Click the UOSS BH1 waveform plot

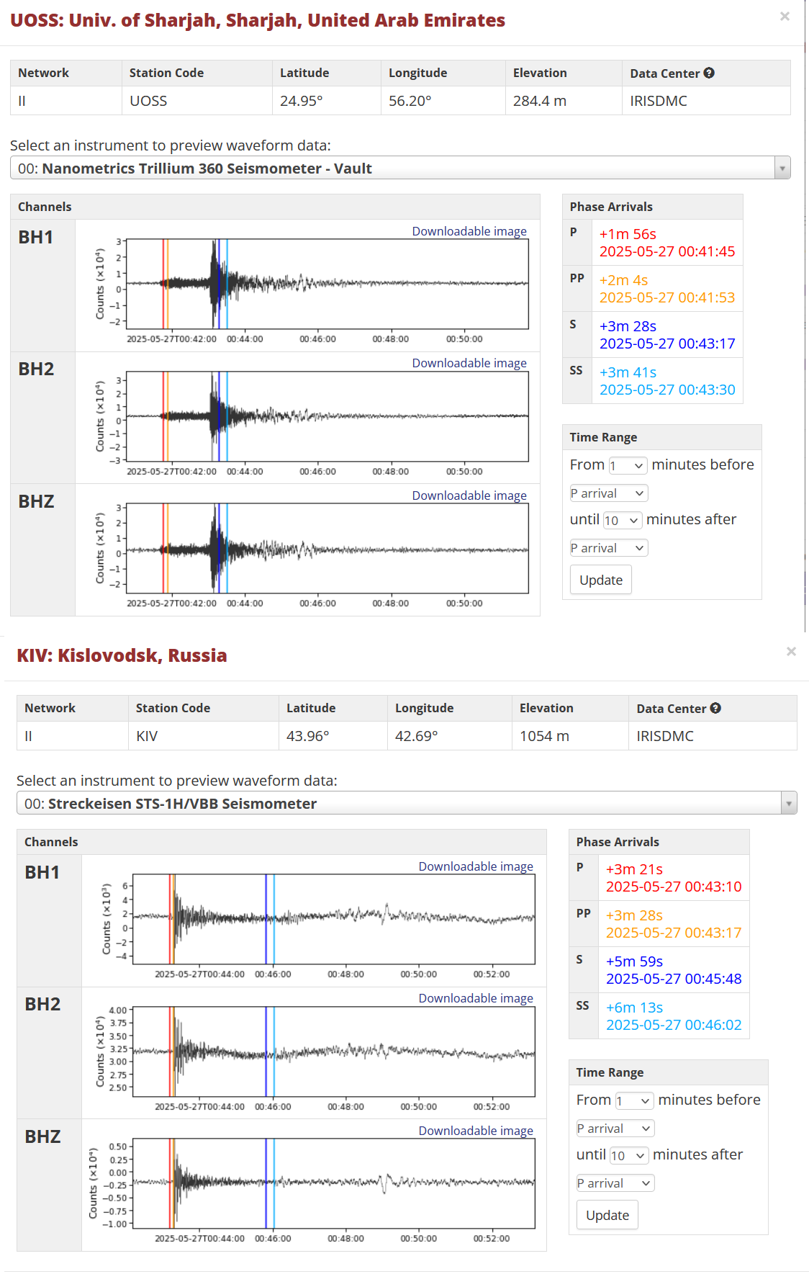[x=327, y=284]
